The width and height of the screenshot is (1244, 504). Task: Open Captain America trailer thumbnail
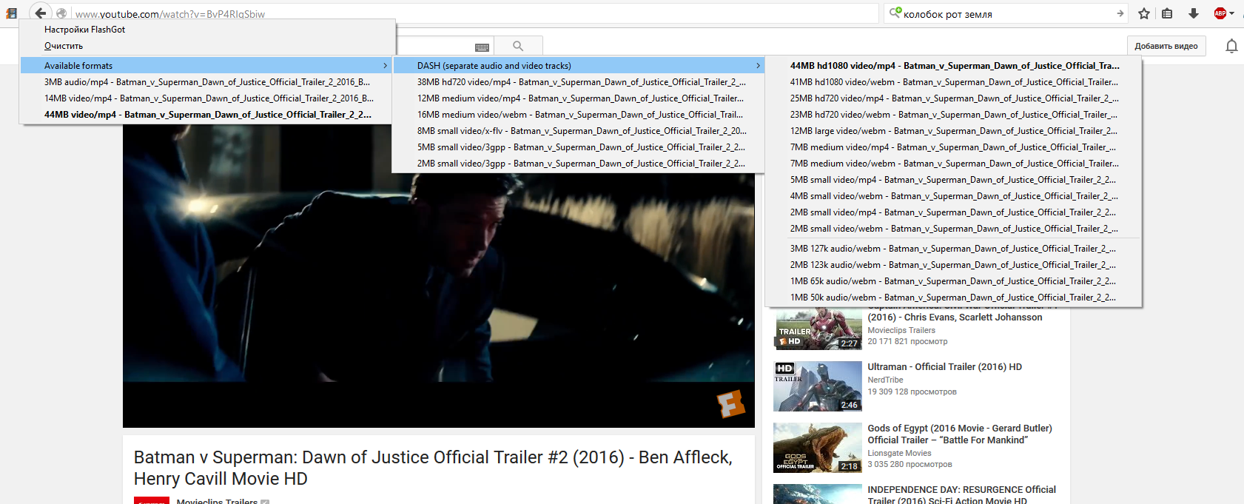(818, 328)
